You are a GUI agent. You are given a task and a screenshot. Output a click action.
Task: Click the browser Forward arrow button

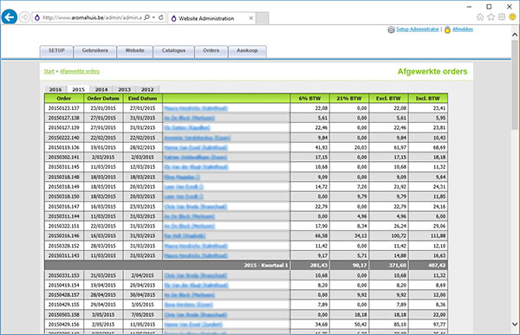25,17
